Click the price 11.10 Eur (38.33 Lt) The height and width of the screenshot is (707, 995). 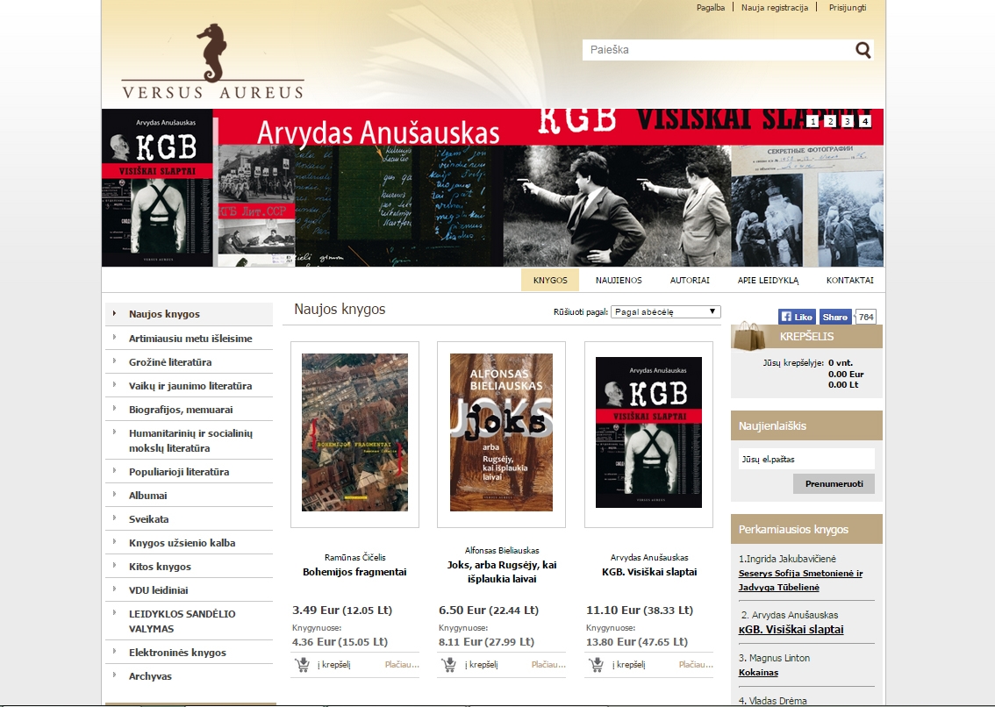click(639, 611)
